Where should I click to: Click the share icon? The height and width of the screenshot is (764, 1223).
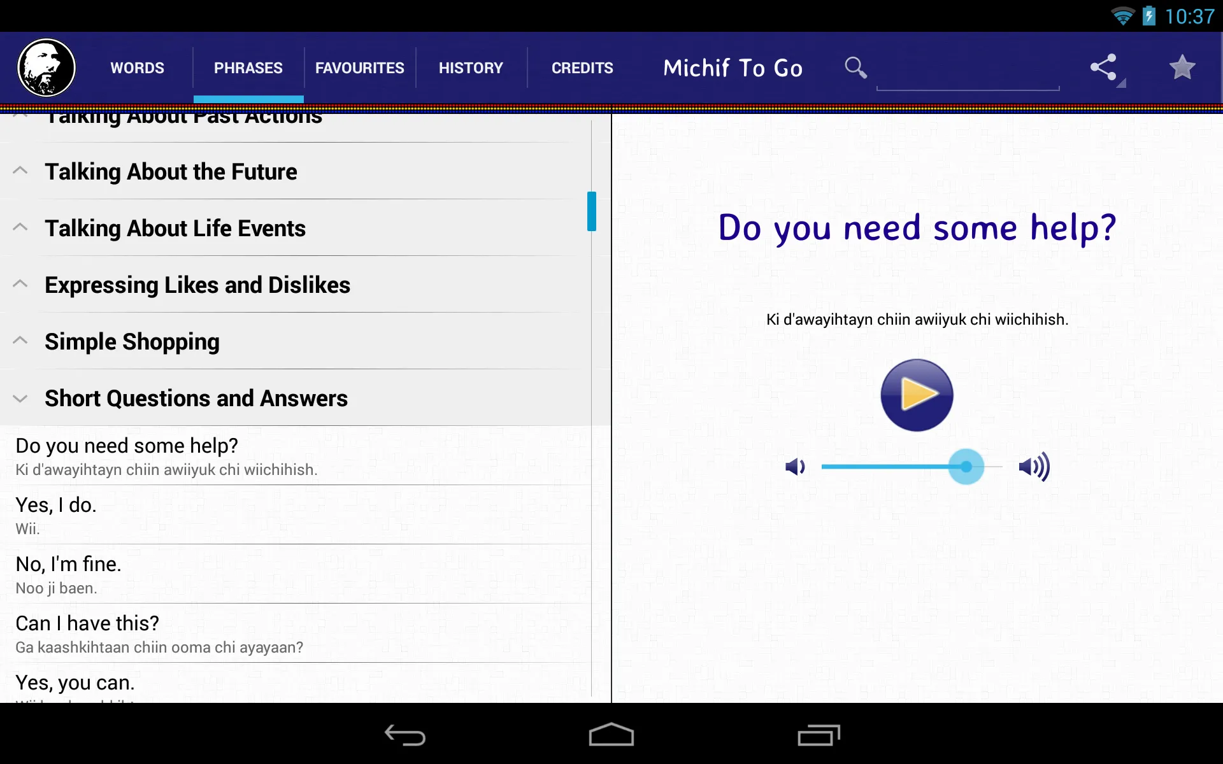pyautogui.click(x=1104, y=67)
